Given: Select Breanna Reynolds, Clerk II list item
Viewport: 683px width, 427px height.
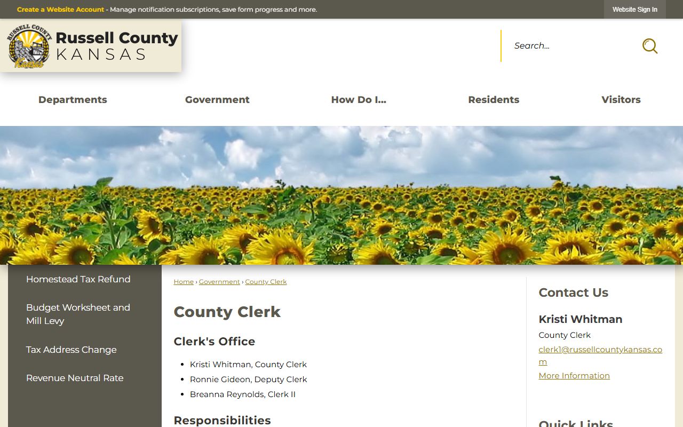Looking at the screenshot, I should point(243,394).
